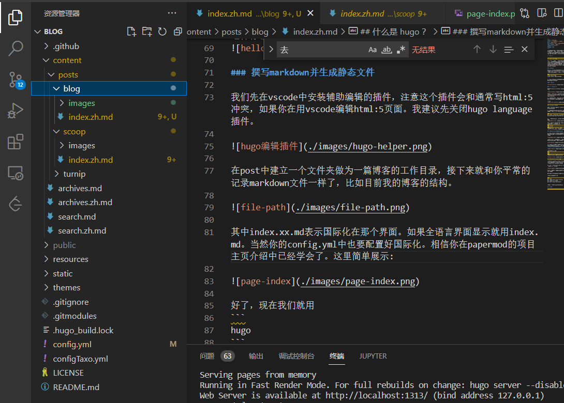The height and width of the screenshot is (403, 564).
Task: Expand the public folder
Action: (x=64, y=245)
